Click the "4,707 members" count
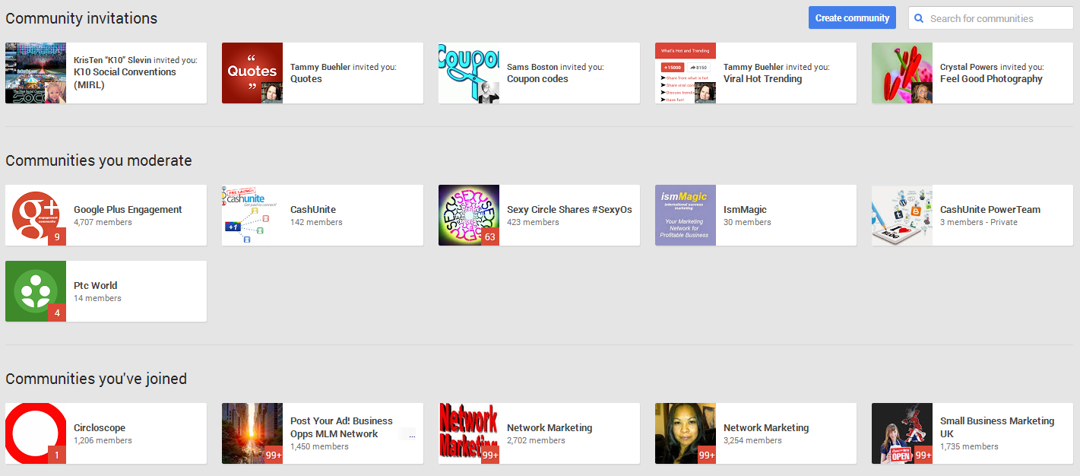1080x476 pixels. coord(103,222)
